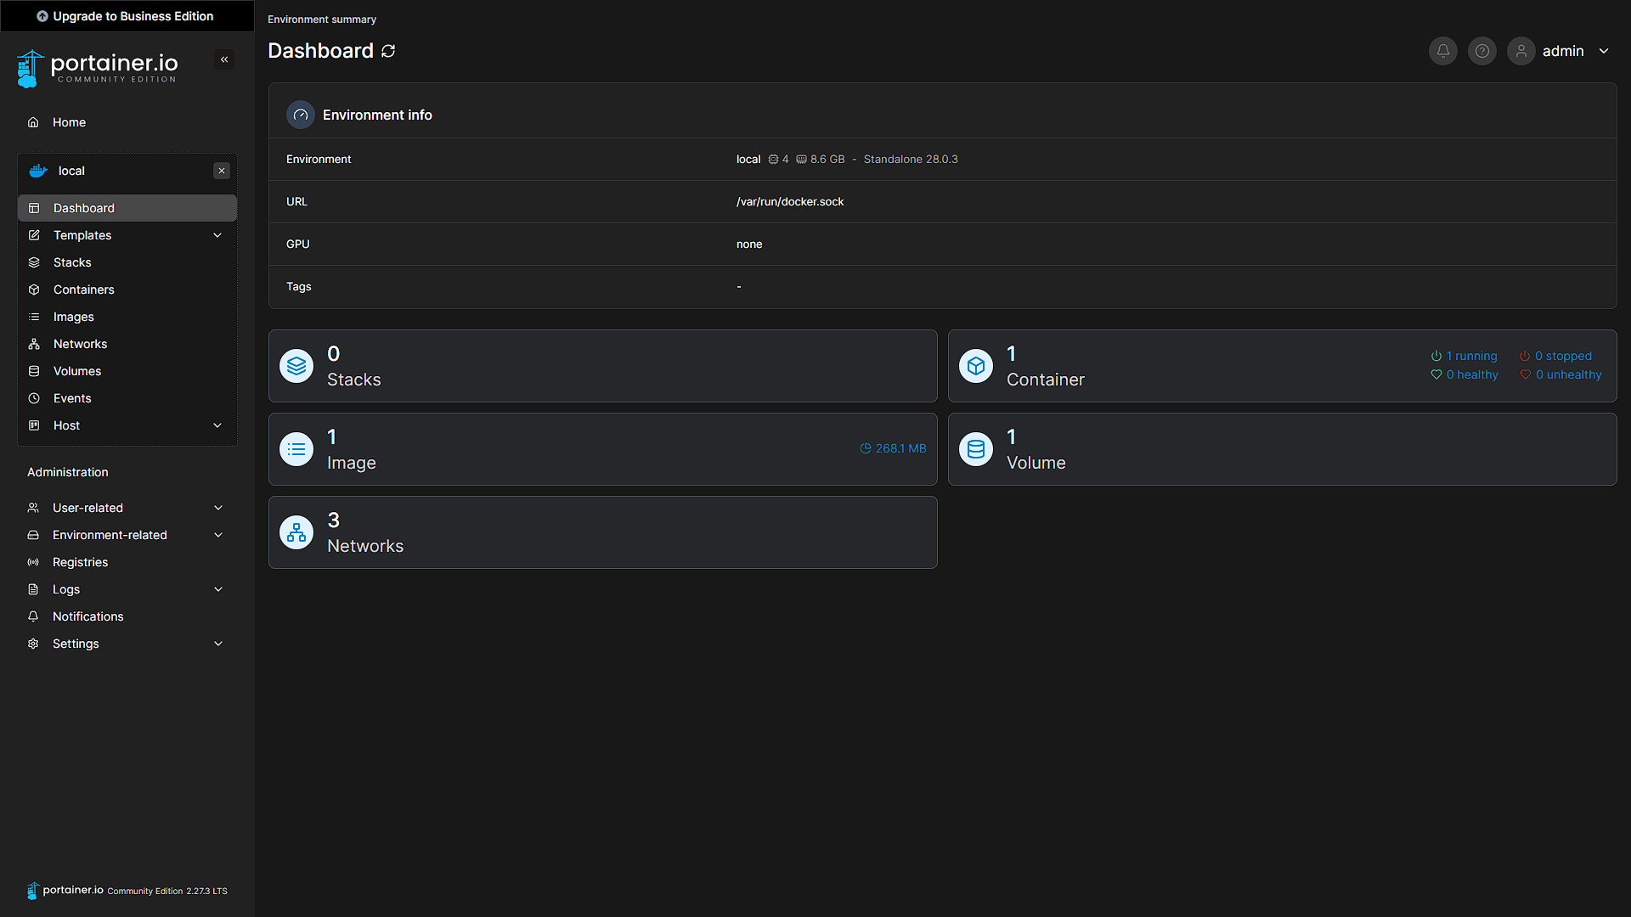Click the Stacks tile layers icon
The width and height of the screenshot is (1631, 917).
[296, 366]
